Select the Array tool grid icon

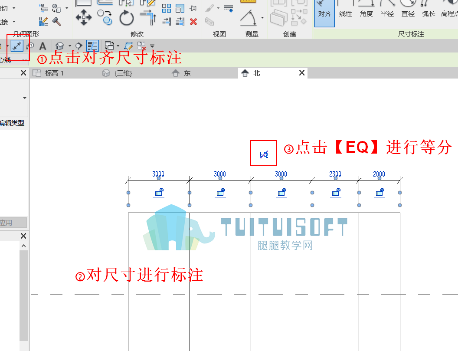pos(166,8)
